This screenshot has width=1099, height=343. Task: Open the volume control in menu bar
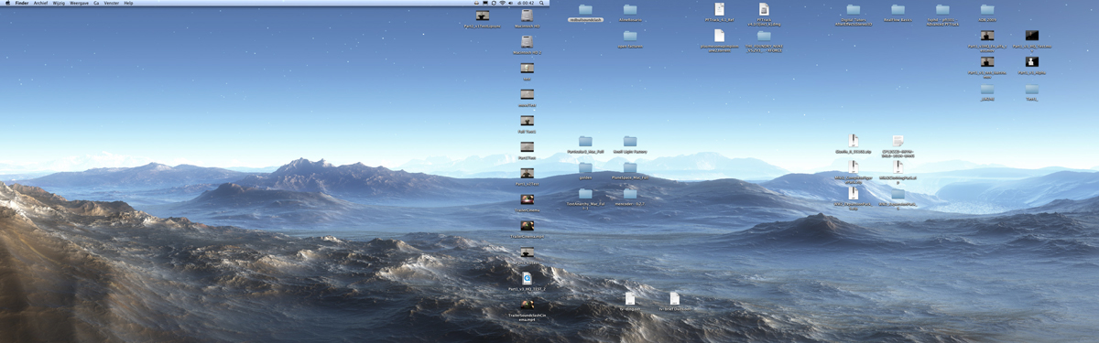click(x=511, y=3)
